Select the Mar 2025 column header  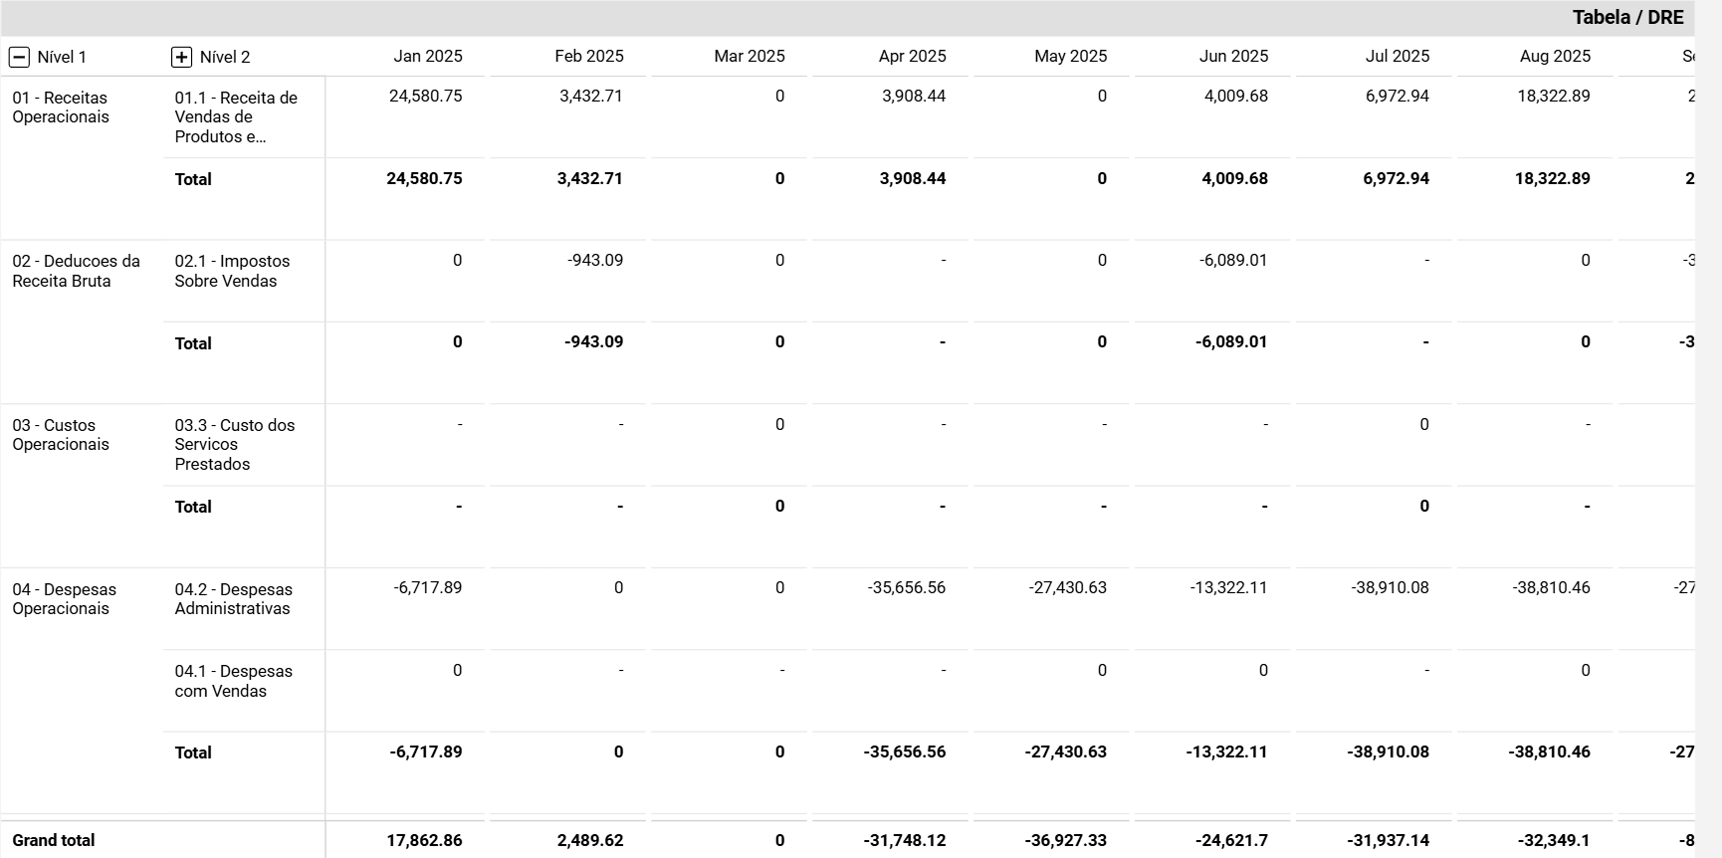click(x=750, y=57)
